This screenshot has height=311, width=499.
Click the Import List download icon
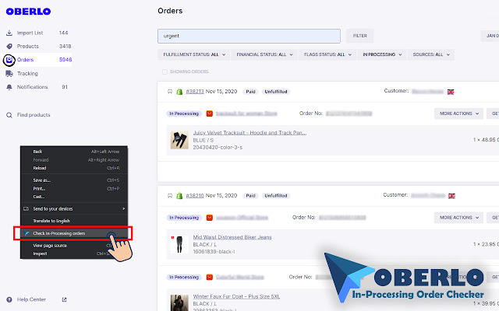(x=9, y=33)
